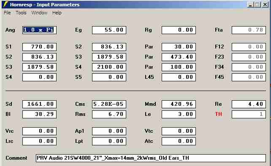This screenshot has width=271, height=166.
Task: Edit the Le value 3.00
Action: click(179, 114)
